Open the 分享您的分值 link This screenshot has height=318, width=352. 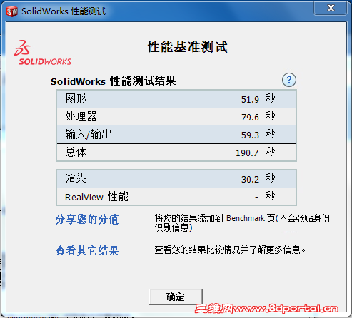tap(87, 219)
